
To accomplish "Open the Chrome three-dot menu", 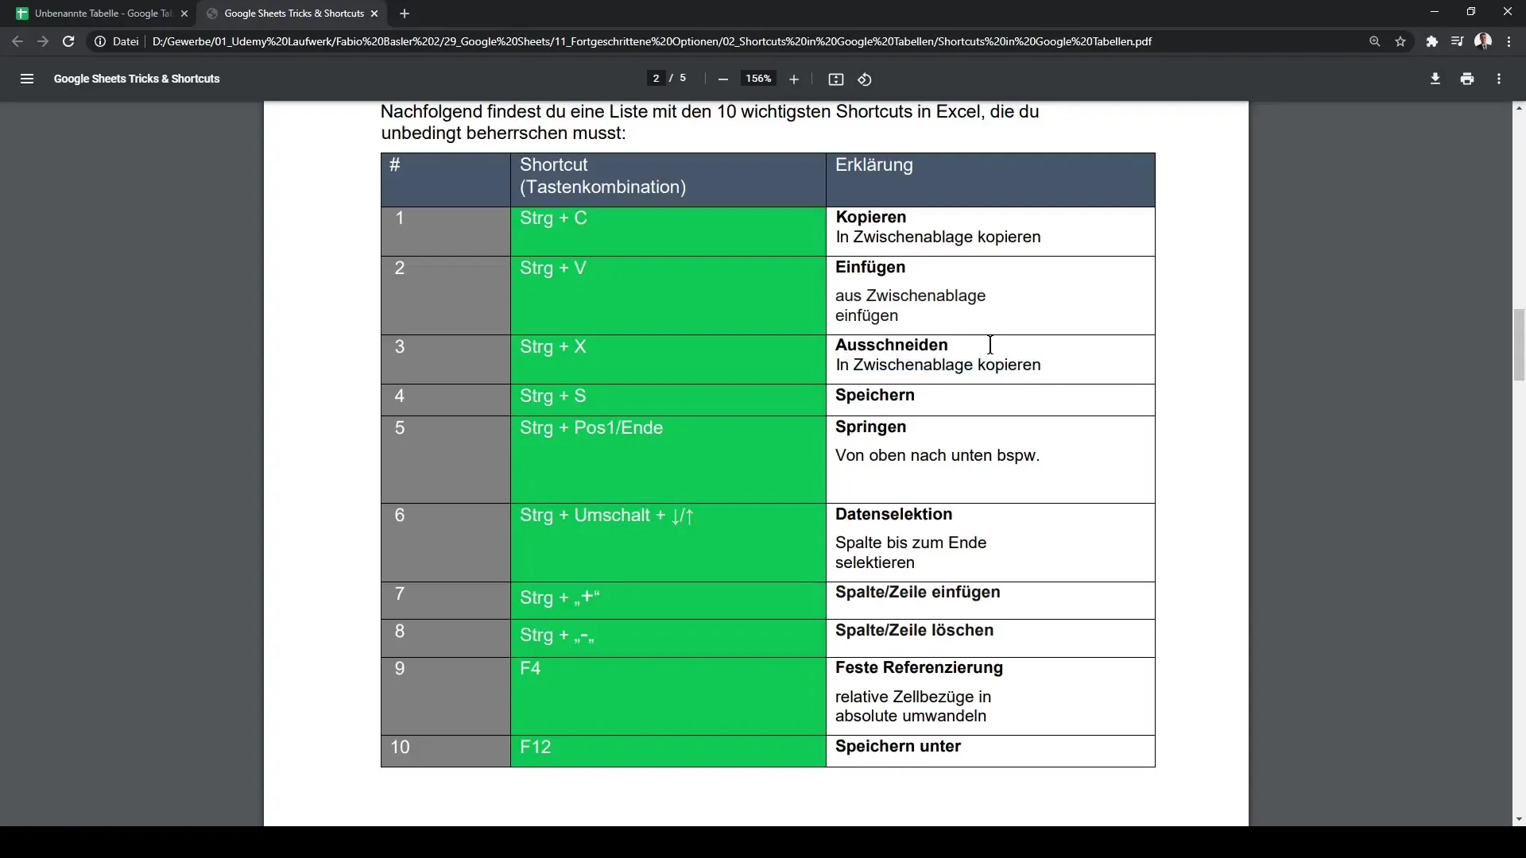I will point(1509,41).
